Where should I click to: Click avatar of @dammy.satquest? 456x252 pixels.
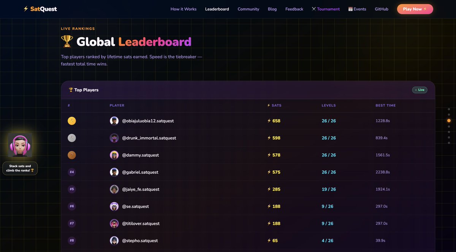coord(114,155)
